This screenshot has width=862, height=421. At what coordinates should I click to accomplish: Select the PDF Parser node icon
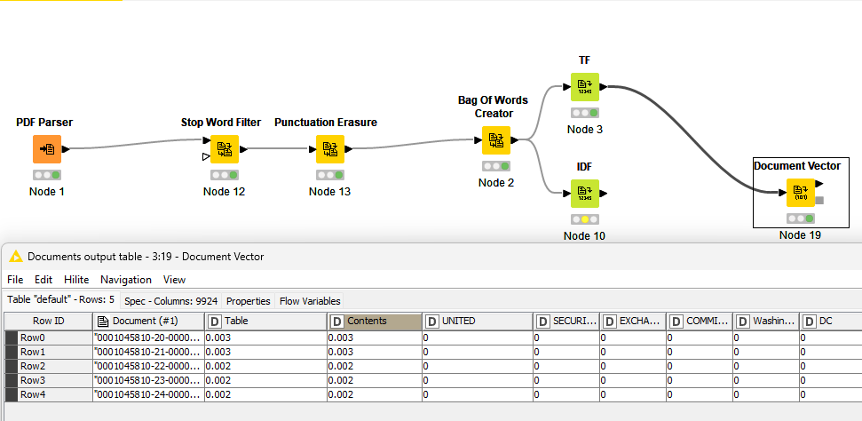pos(47,149)
